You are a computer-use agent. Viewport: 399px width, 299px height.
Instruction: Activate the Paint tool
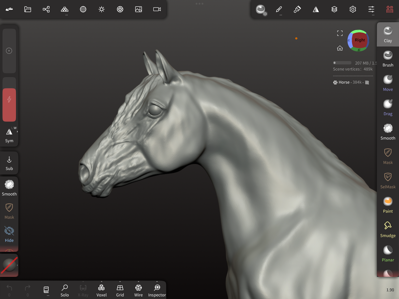coord(388,205)
